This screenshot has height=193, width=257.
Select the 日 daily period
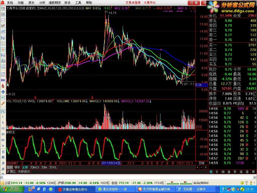coord(3,152)
